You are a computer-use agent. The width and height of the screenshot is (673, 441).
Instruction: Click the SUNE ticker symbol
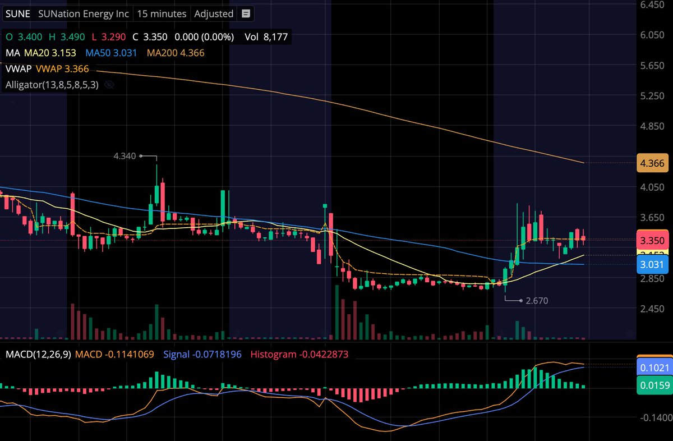click(x=17, y=13)
